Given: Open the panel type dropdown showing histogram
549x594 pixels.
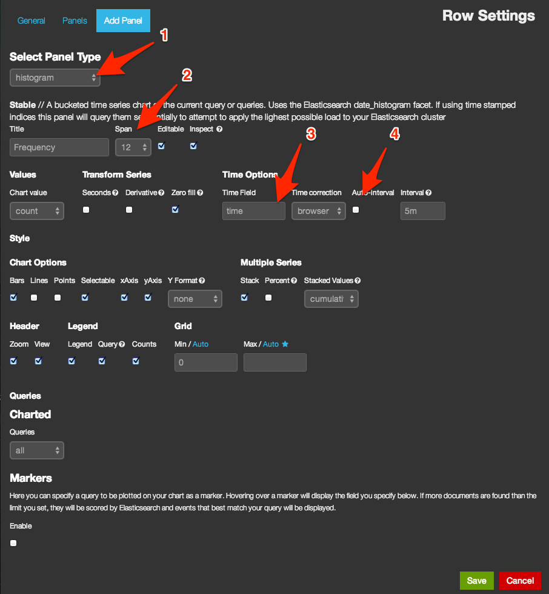Looking at the screenshot, I should (x=55, y=78).
